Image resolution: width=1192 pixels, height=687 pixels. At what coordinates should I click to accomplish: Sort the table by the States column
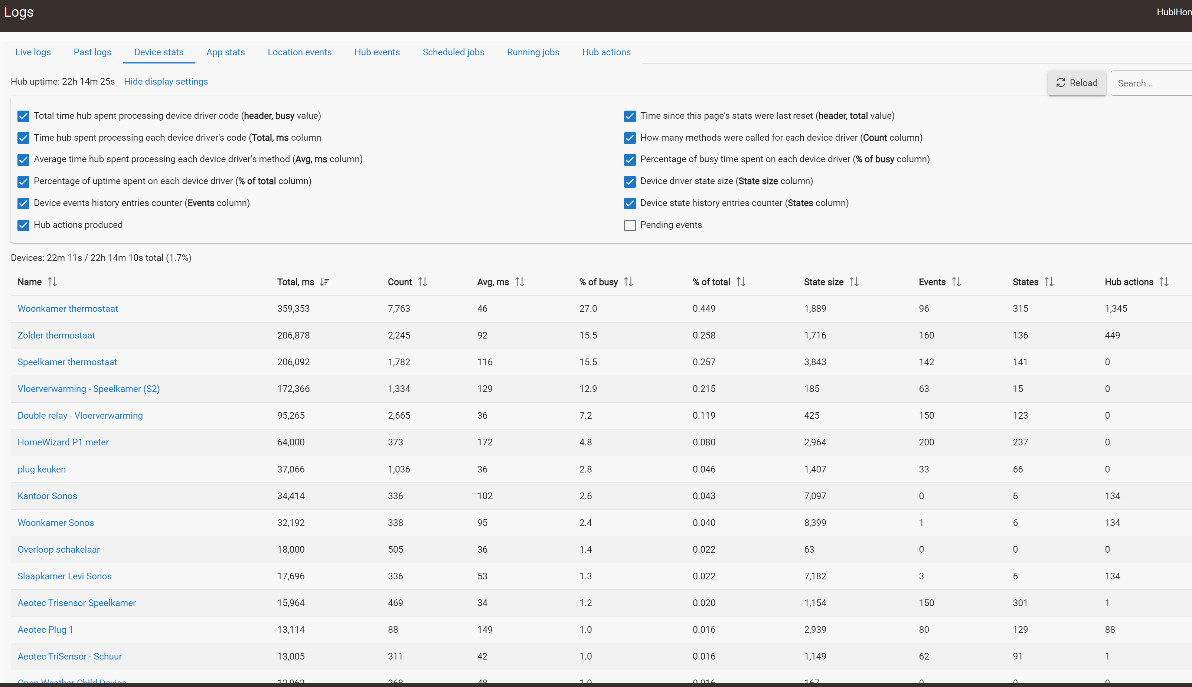point(1049,282)
